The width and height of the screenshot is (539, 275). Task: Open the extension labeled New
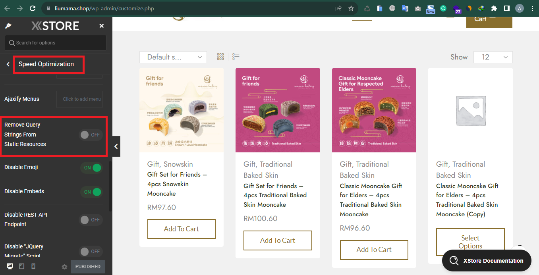[x=431, y=9]
